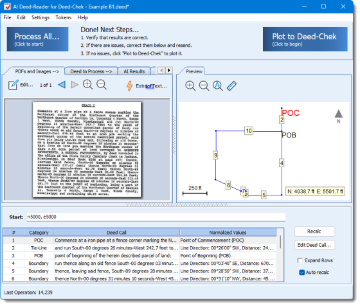Zoom out on the Preview plot
The image size is (360, 306).
pos(204,85)
